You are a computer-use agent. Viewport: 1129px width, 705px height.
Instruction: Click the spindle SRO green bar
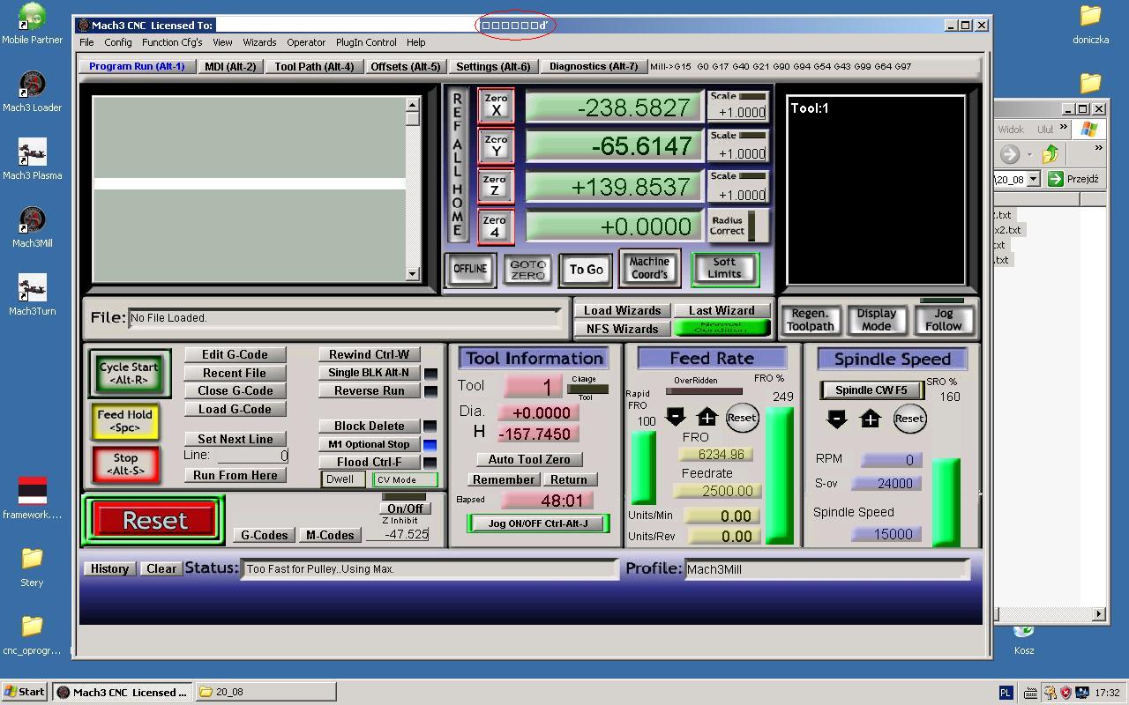(946, 502)
